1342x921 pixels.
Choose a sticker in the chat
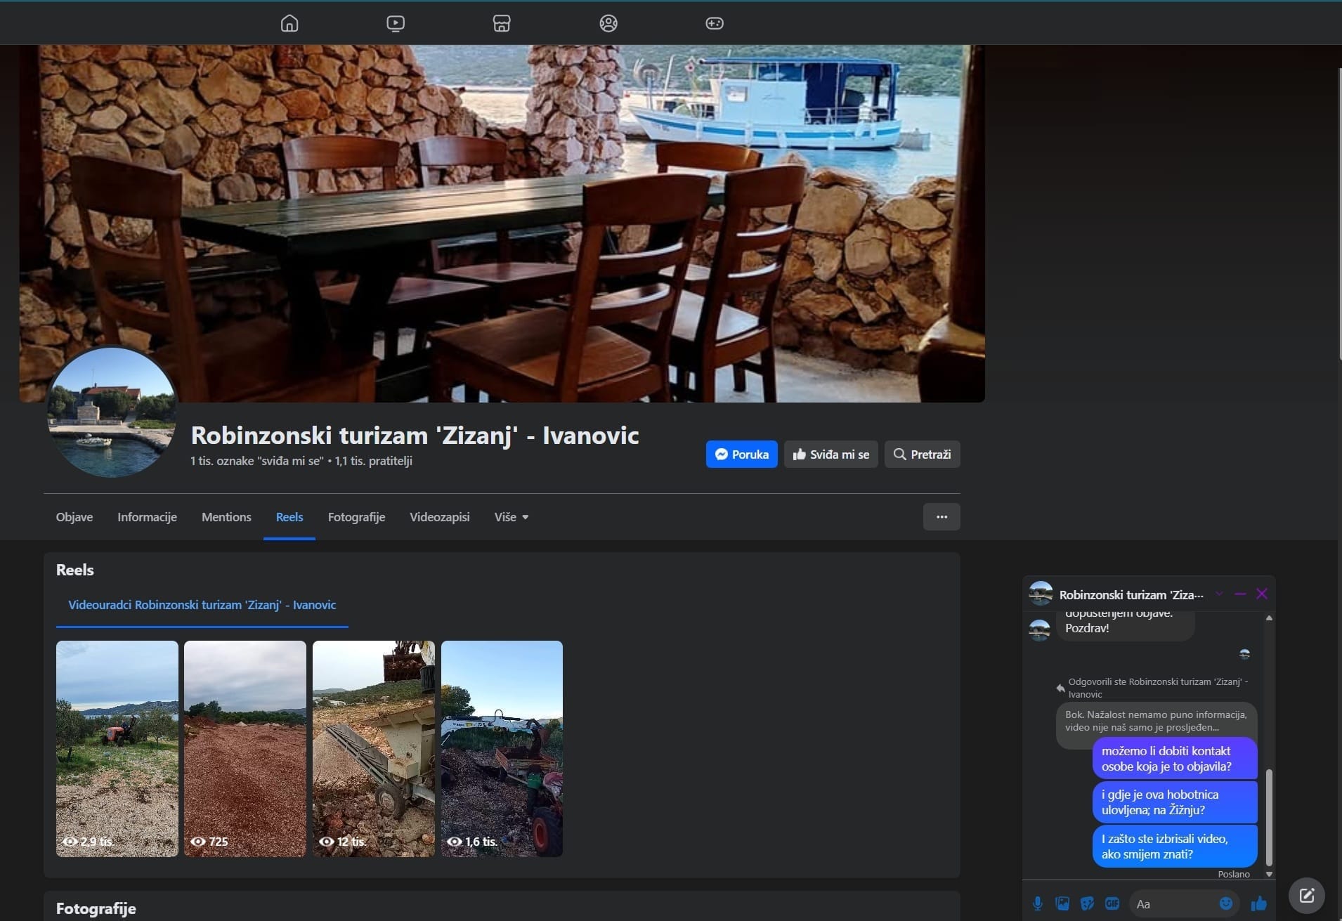pos(1087,903)
